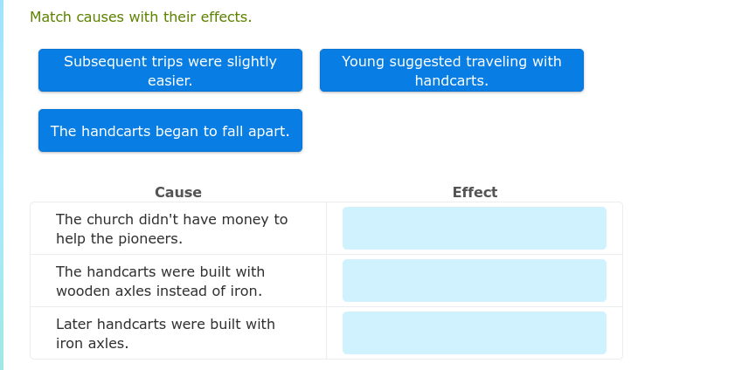Select the effect box for wooden axles cause

pyautogui.click(x=474, y=281)
